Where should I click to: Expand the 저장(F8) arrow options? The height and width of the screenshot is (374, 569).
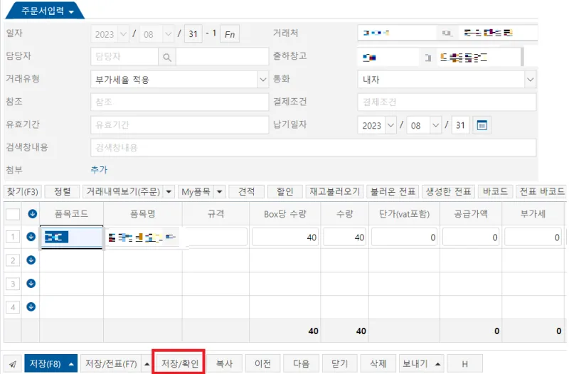(72, 364)
